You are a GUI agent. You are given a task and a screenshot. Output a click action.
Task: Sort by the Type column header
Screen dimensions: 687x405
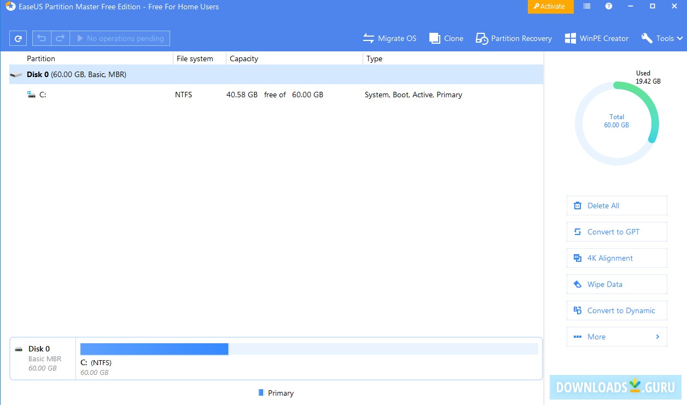click(375, 58)
